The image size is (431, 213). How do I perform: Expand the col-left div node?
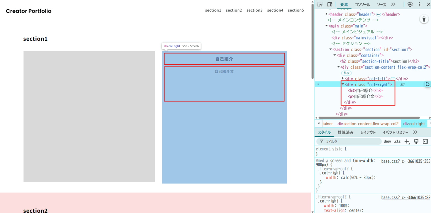click(343, 78)
